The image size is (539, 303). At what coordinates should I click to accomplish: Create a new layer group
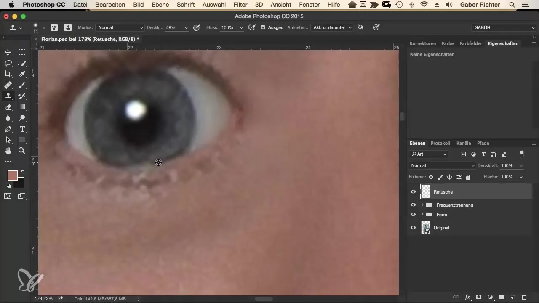(501, 297)
